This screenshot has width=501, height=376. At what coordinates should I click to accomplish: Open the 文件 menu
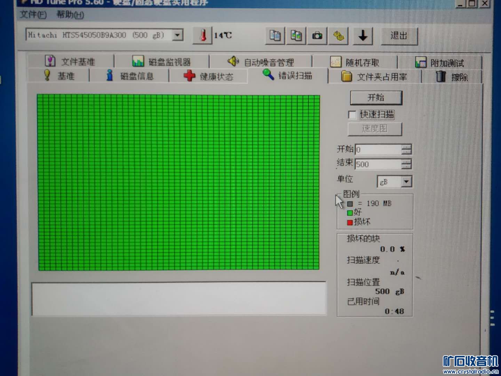click(33, 15)
